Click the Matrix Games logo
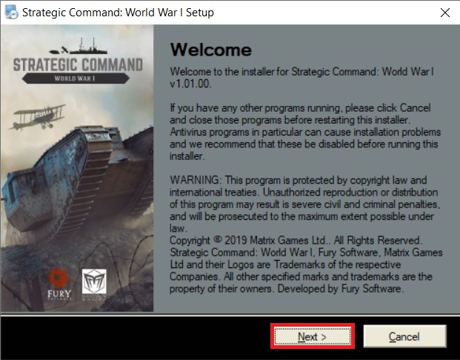 (94, 283)
